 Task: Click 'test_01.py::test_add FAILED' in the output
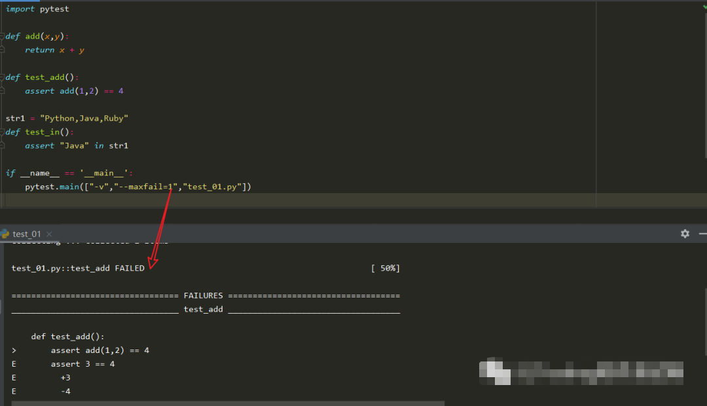pyautogui.click(x=78, y=268)
